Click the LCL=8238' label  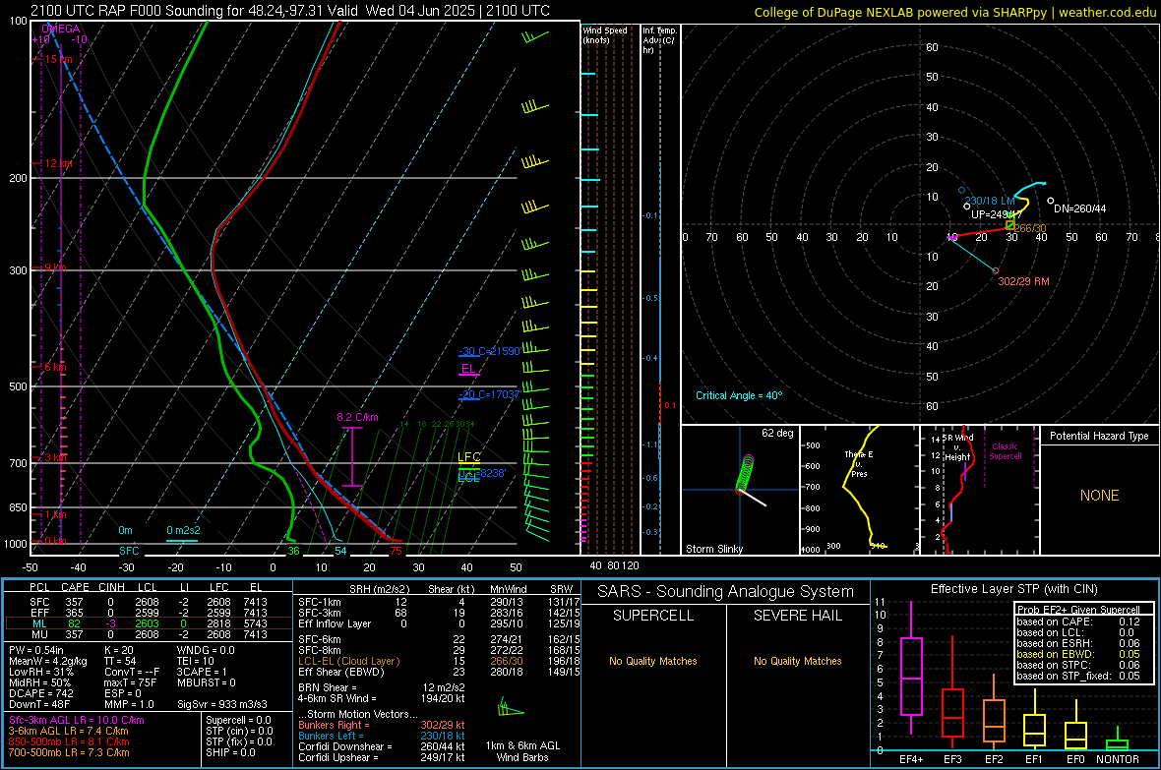tap(482, 473)
